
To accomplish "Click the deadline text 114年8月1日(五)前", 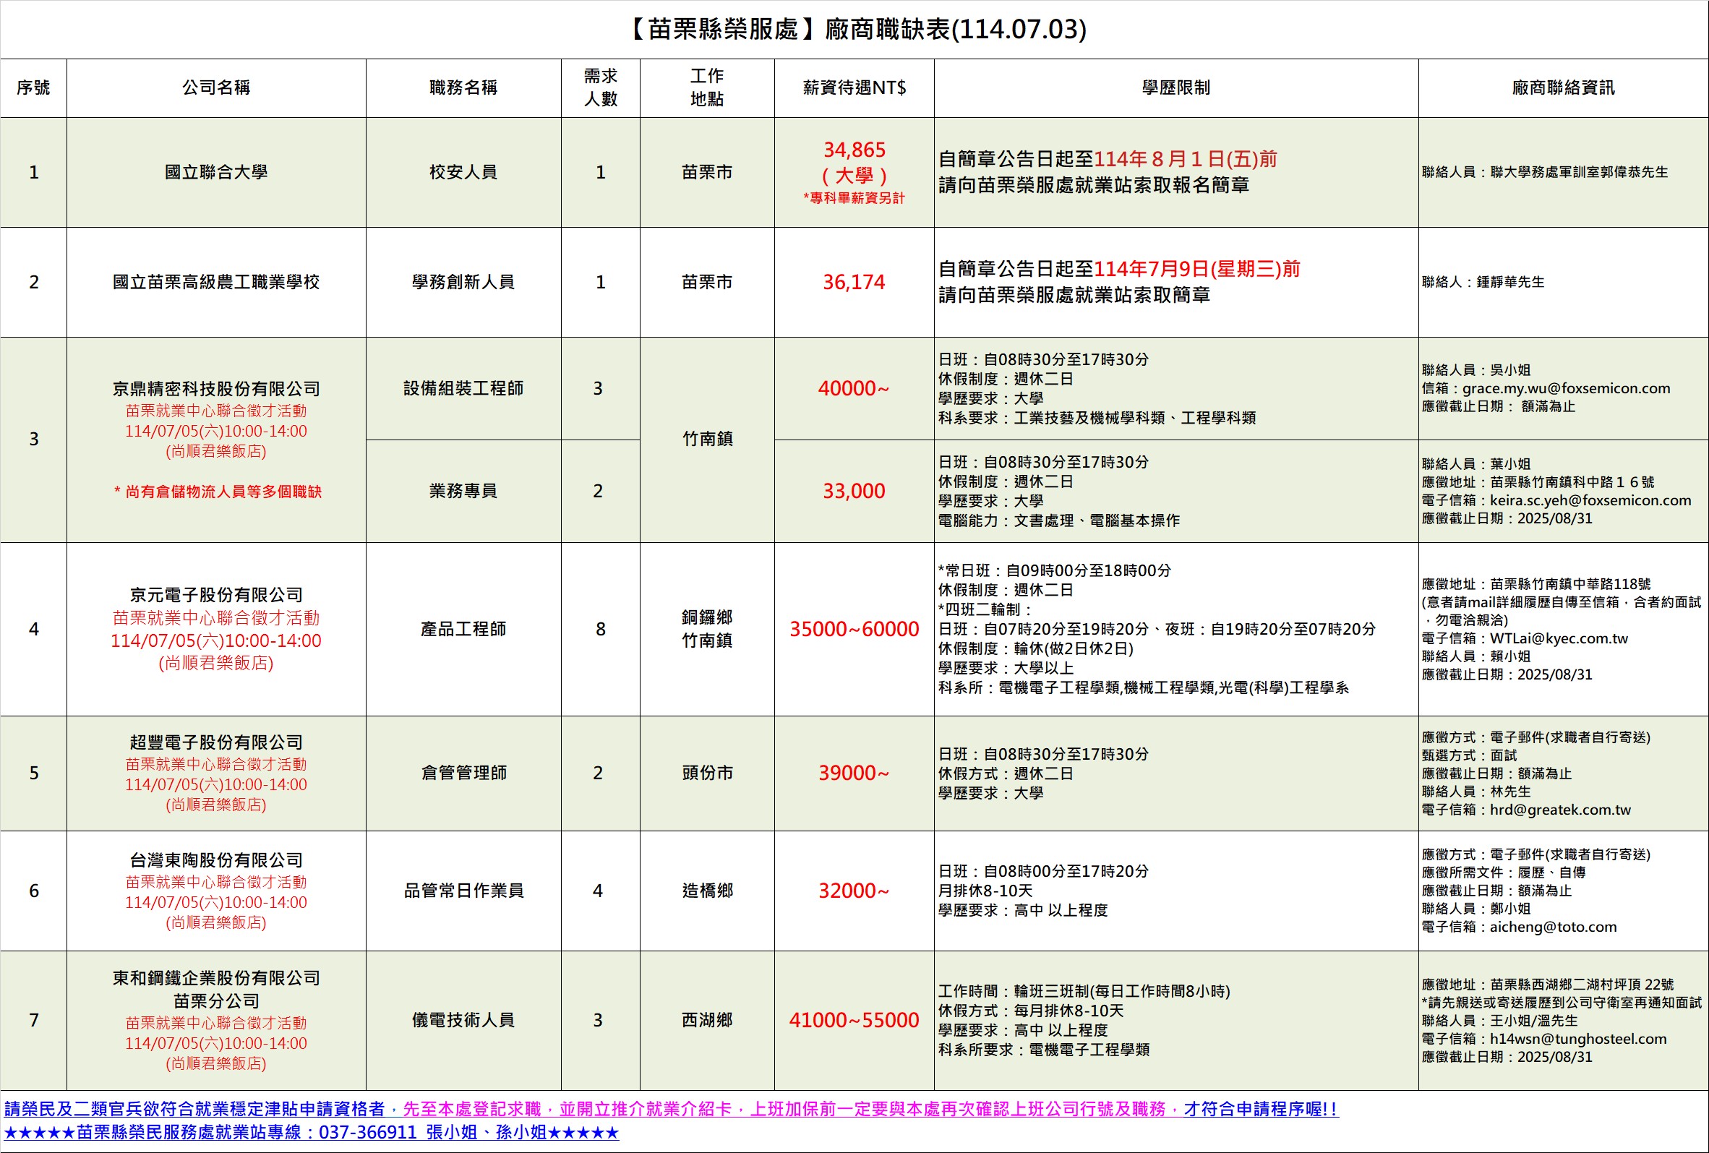I will 1186,159.
